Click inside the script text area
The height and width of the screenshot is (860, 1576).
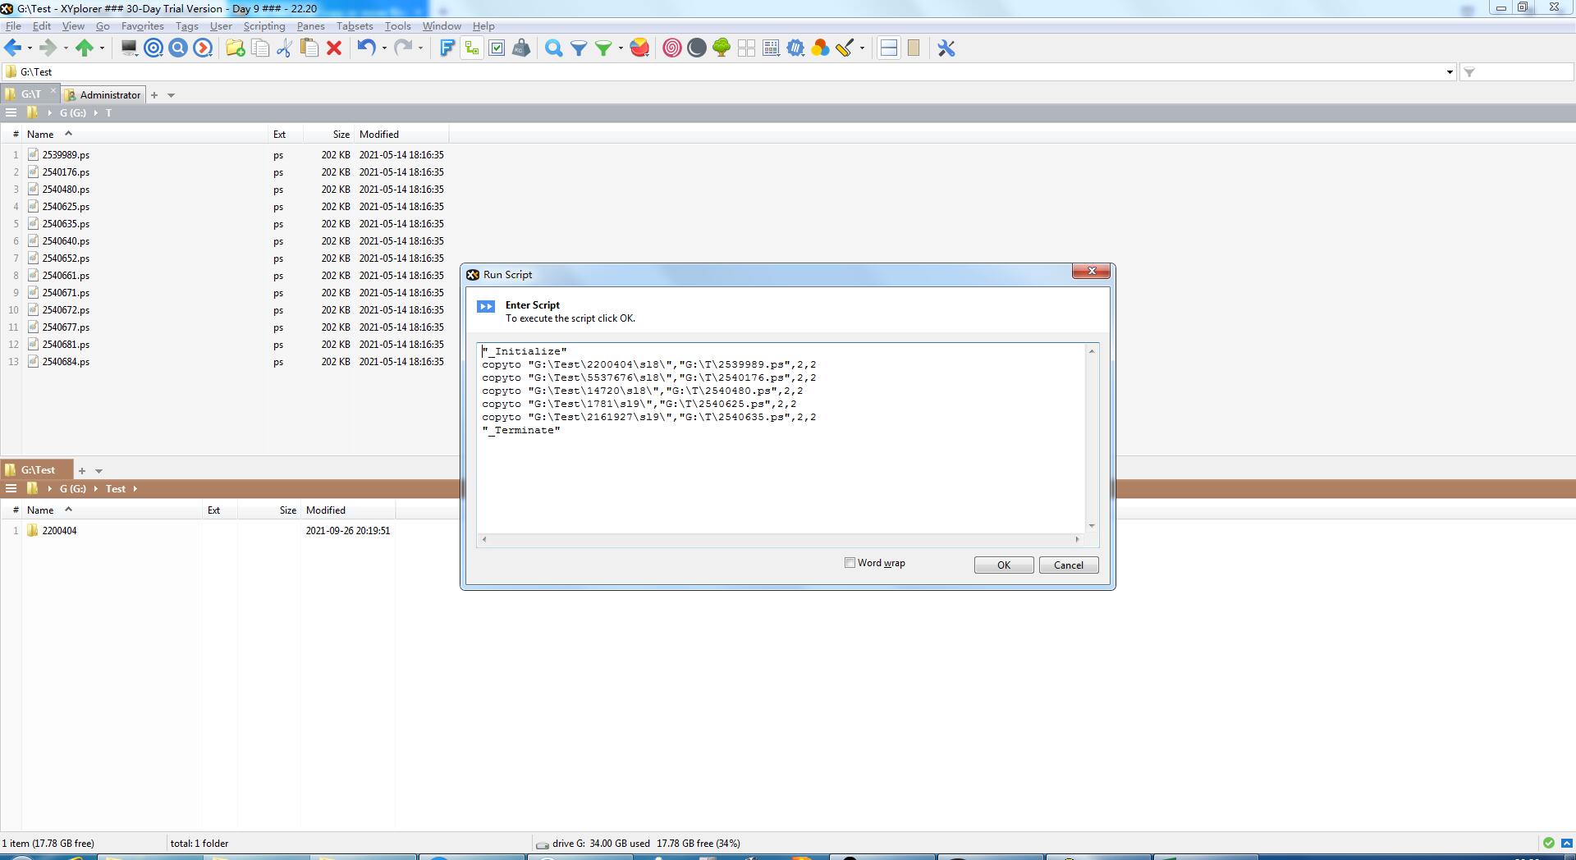point(780,476)
